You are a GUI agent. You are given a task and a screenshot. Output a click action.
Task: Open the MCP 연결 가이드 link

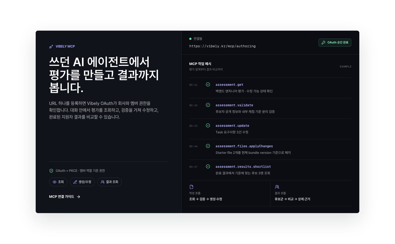(64, 197)
